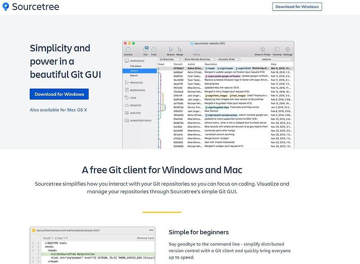Click the Sourcetree wordmark in the header
This screenshot has height=264, width=360.
pos(36,7)
